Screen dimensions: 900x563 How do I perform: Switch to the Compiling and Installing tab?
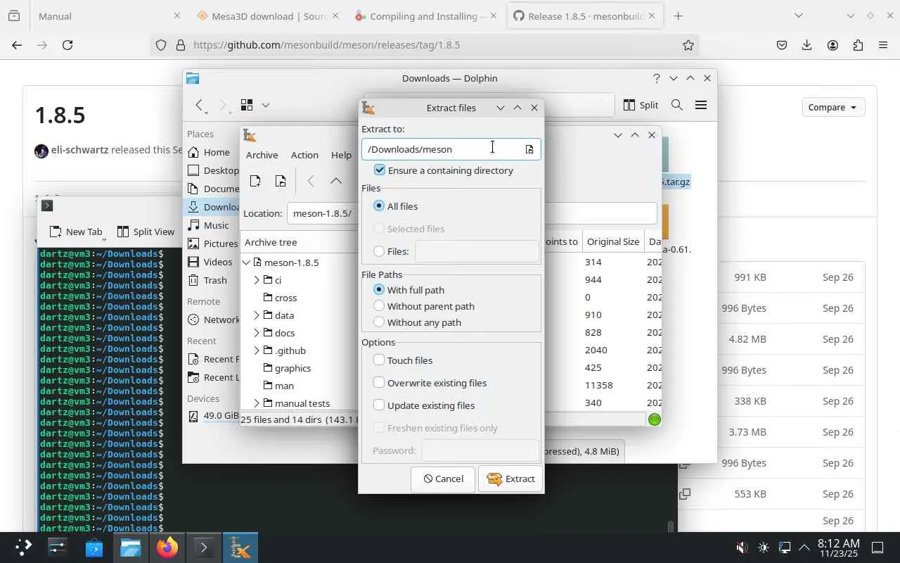427,15
